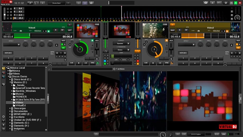Screen dimensions: 243x137
Task: Click the 3D cube icon in top toolbar
Action: point(91,3)
